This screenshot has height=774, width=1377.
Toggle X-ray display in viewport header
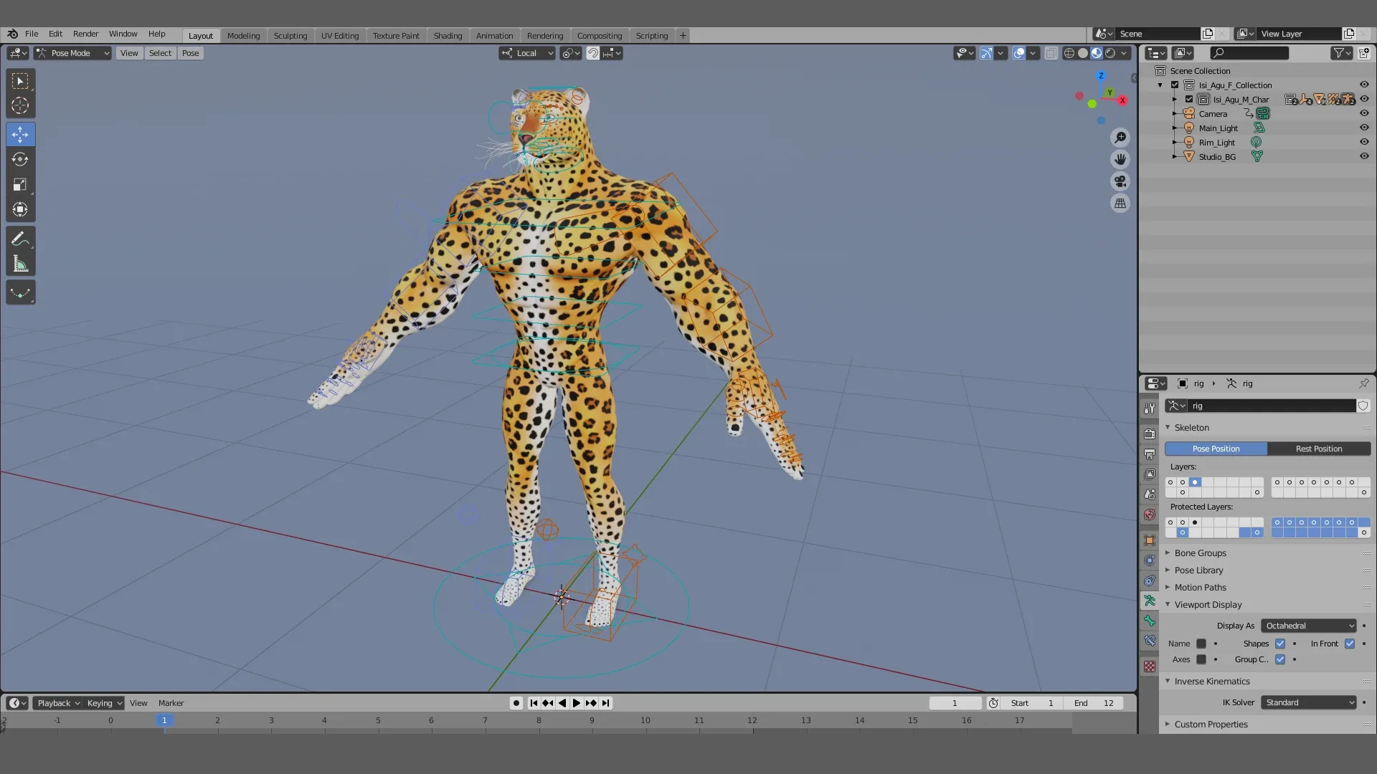(x=1051, y=53)
